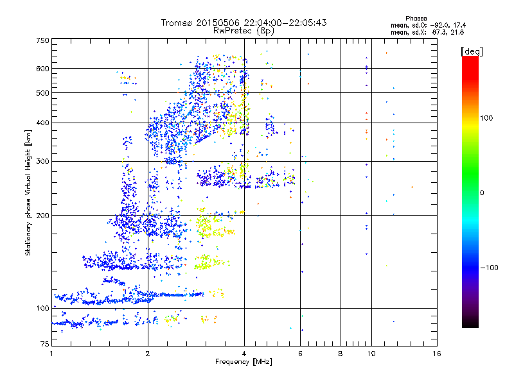Click the '100' label on the colorbar
This screenshot has width=514, height=385.
click(x=486, y=118)
